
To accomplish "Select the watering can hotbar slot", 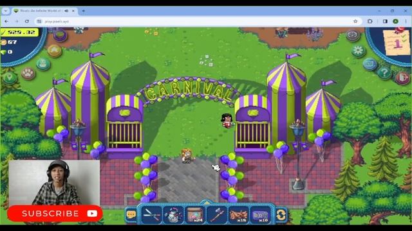I will coord(173,215).
